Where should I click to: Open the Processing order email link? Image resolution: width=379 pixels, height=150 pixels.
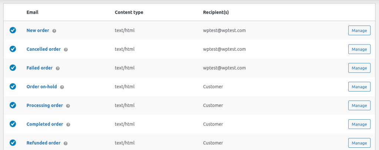point(45,105)
